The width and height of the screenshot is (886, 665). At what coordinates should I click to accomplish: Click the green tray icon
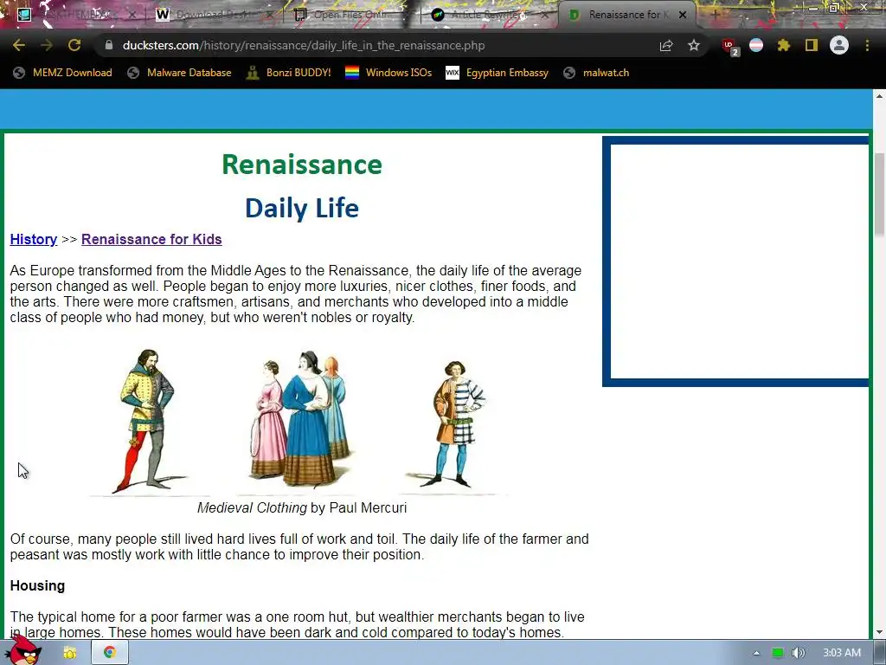click(778, 653)
